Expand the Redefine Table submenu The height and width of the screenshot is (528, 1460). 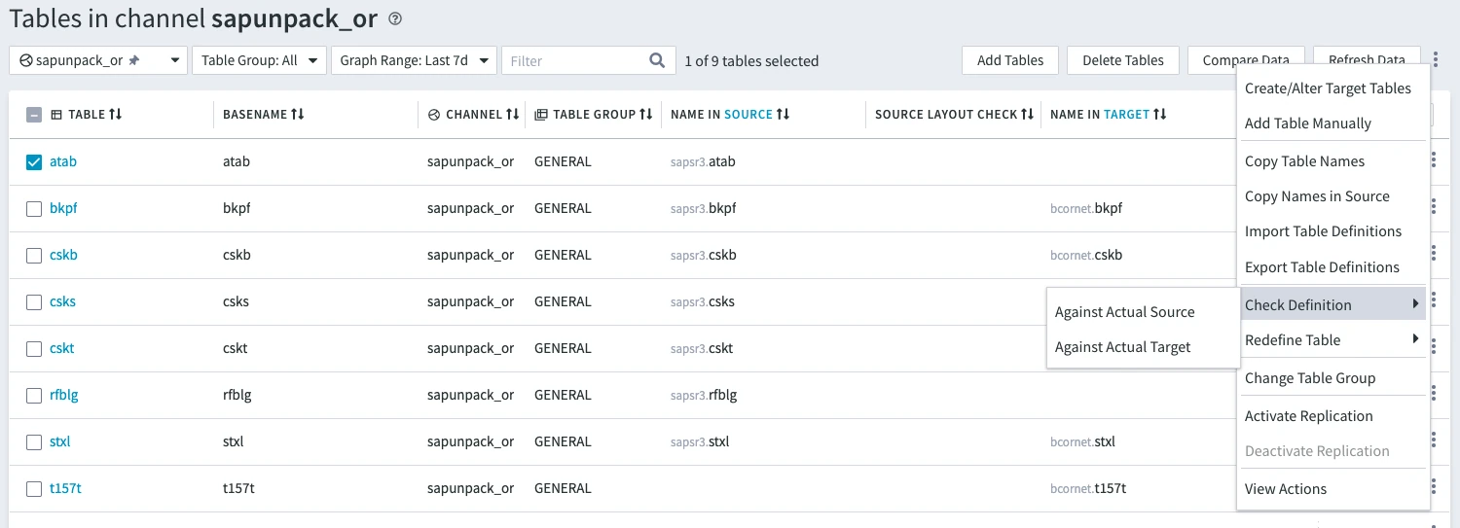click(x=1332, y=339)
